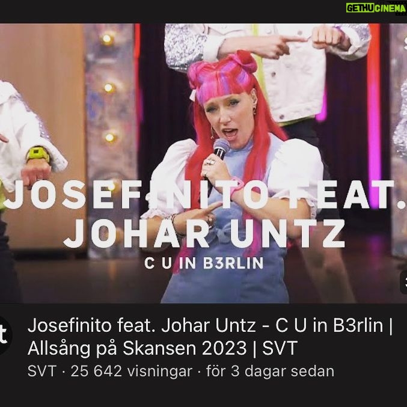Tap the singer's pink hair bun
This screenshot has height=407, width=407.
(x=244, y=61)
